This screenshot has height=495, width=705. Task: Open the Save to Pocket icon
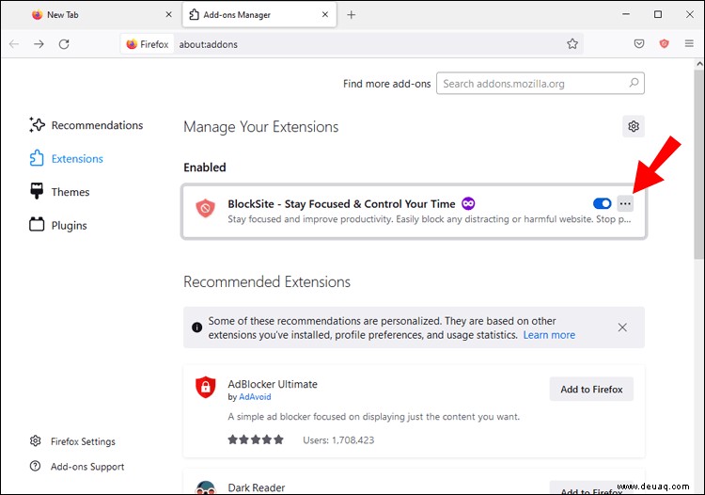point(639,43)
